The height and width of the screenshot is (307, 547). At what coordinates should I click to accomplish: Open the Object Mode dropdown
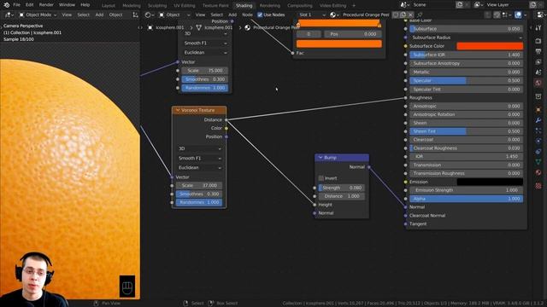click(38, 15)
